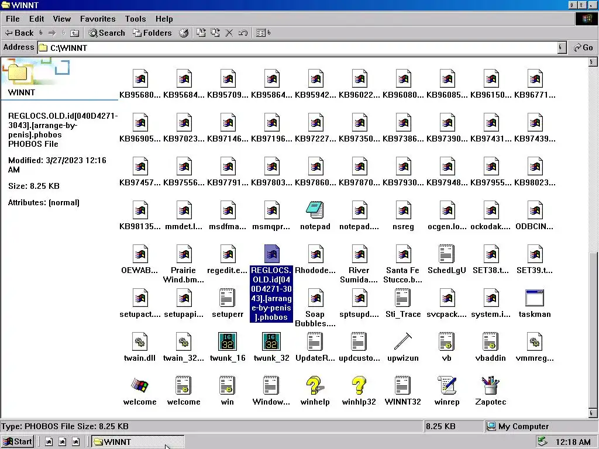Screen dimensions: 599x449
Task: Select the twunk_16 icon
Action: click(228, 346)
